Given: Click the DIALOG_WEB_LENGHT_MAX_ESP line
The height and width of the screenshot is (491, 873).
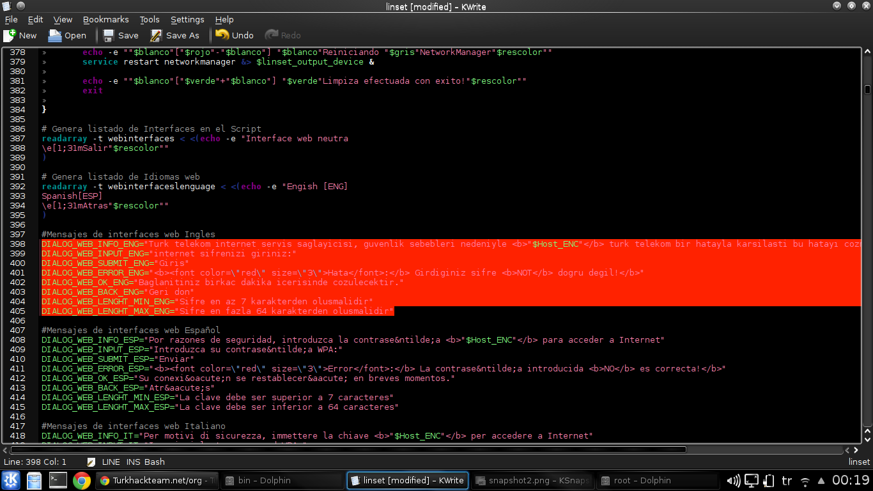Looking at the screenshot, I should (x=220, y=407).
